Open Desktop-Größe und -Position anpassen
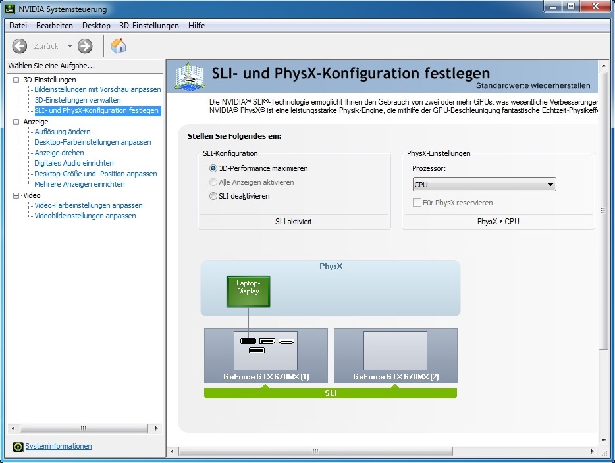This screenshot has width=615, height=463. click(95, 174)
